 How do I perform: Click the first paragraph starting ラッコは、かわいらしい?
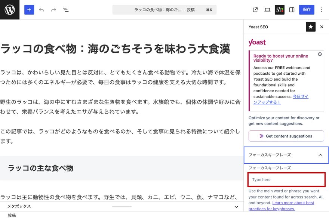click(x=120, y=77)
